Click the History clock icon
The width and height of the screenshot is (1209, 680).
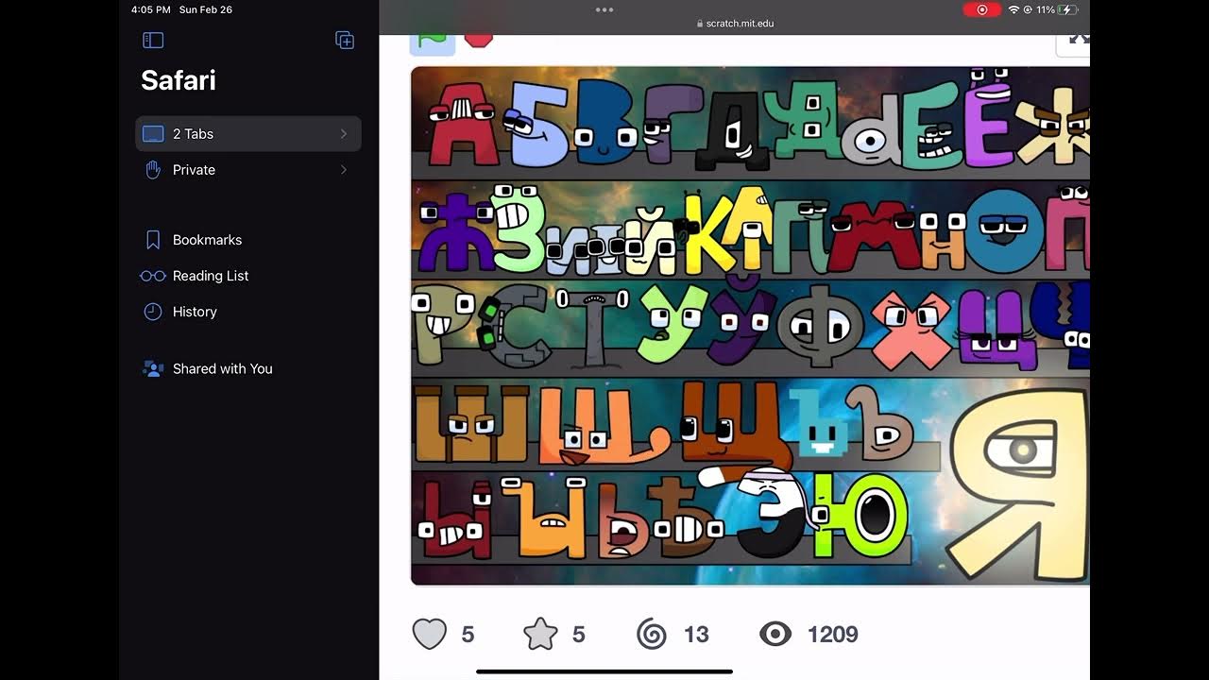153,312
